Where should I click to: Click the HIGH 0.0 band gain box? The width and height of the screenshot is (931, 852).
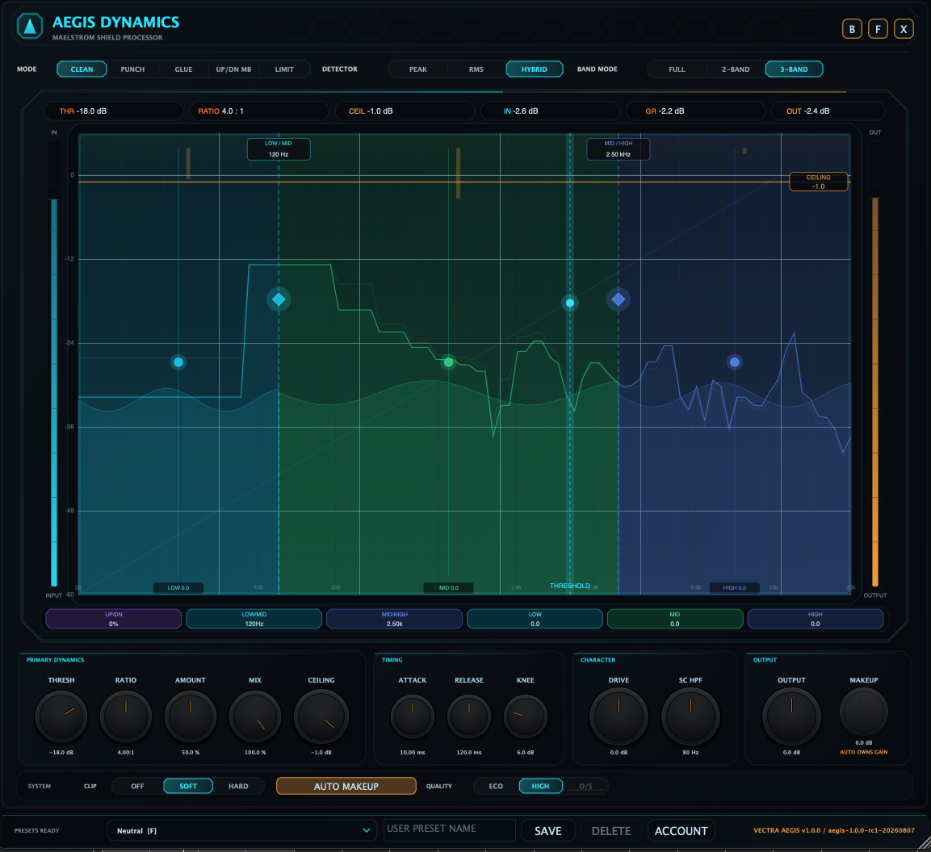click(x=816, y=619)
